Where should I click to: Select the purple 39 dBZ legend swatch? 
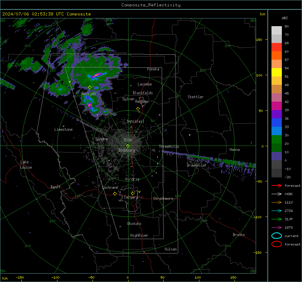276,114
